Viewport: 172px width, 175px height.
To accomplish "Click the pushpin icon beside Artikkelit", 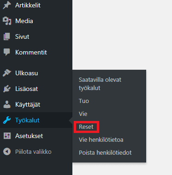I will (x=7, y=5).
